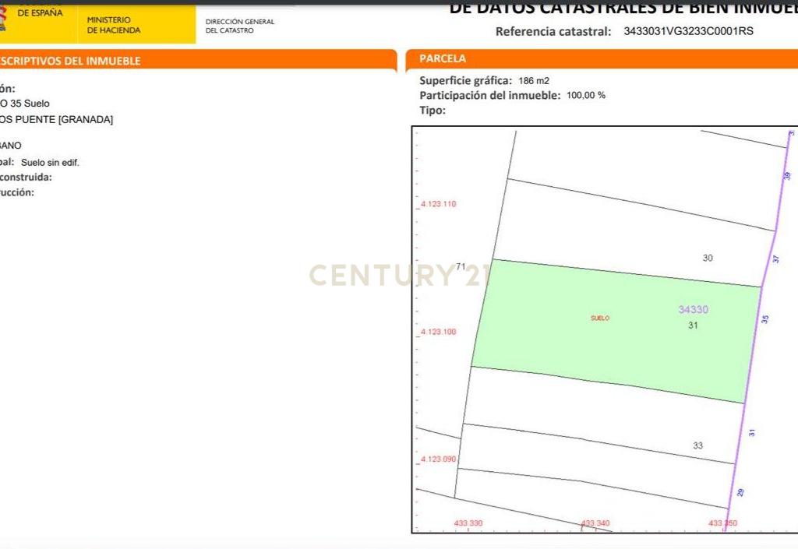
Task: Click street number 39 near top of map
Action: coord(787,176)
